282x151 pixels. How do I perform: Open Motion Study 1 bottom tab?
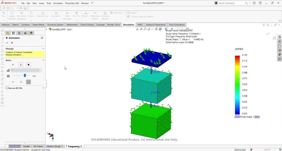pyautogui.click(x=55, y=146)
